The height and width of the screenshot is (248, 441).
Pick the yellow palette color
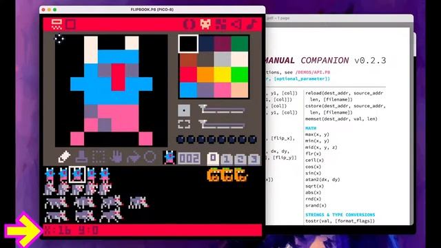(223, 74)
